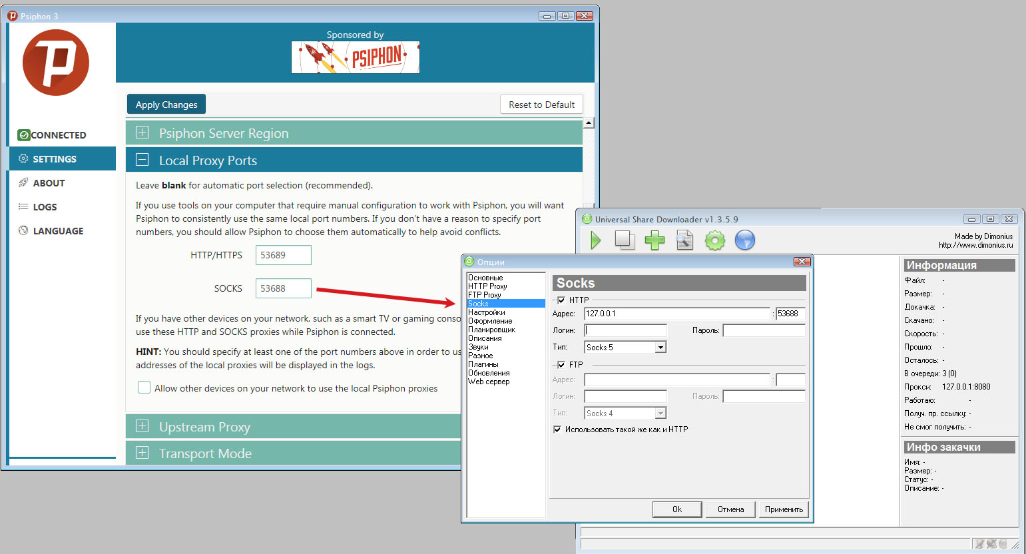Image resolution: width=1026 pixels, height=554 pixels.
Task: Click the Опции dialog title icon
Action: [469, 262]
